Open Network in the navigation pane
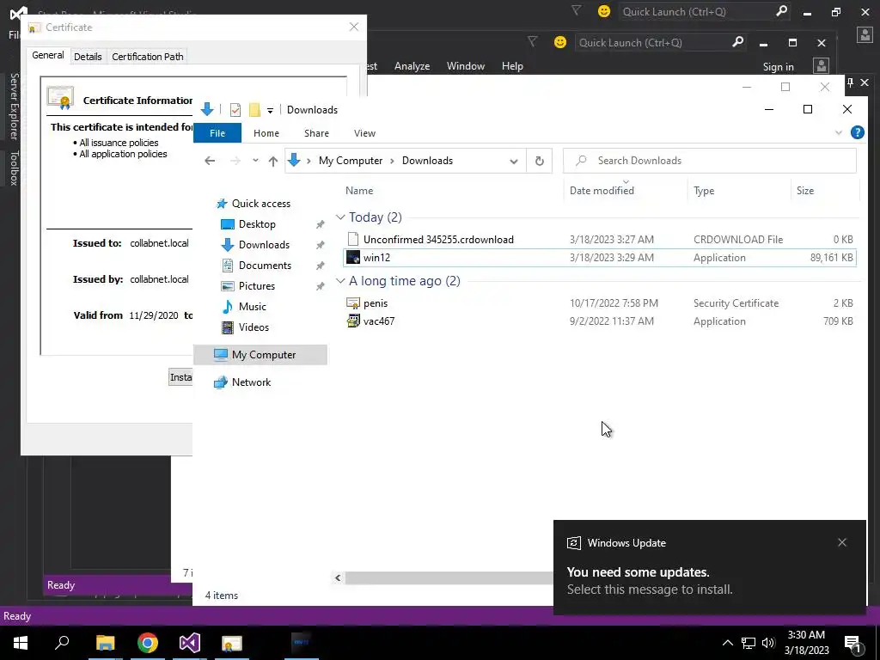 coord(251,382)
